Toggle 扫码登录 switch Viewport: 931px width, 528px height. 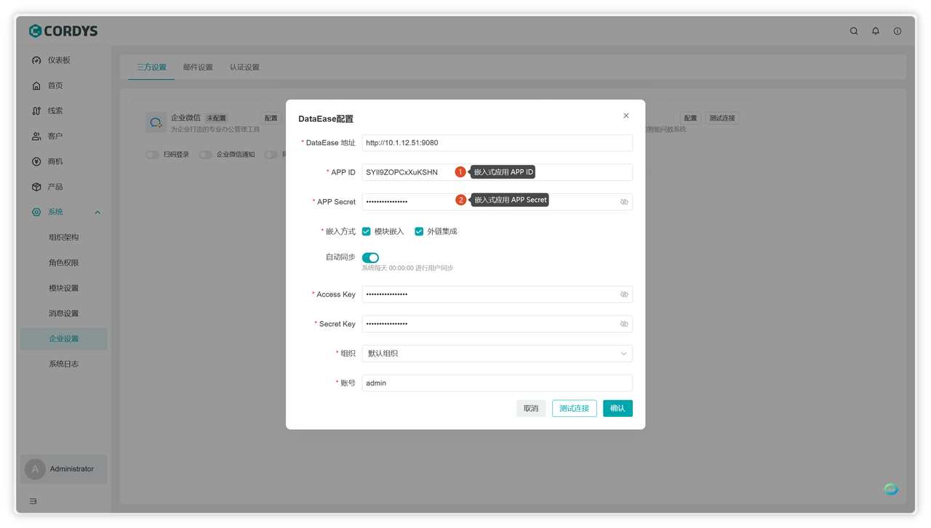(x=152, y=155)
